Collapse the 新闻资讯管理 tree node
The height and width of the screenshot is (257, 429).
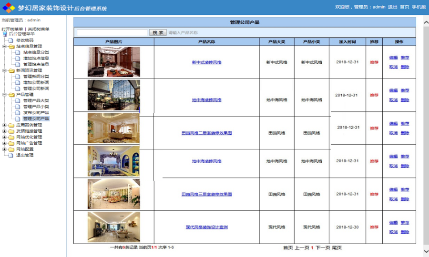pos(4,70)
